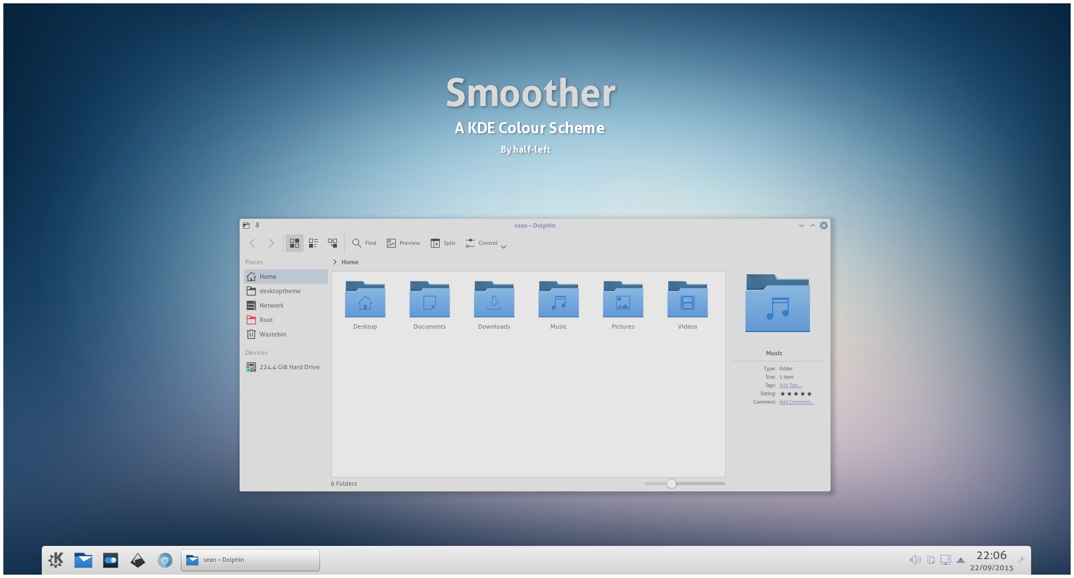Click the Devices section header
Image resolution: width=1074 pixels, height=578 pixels.
[256, 353]
